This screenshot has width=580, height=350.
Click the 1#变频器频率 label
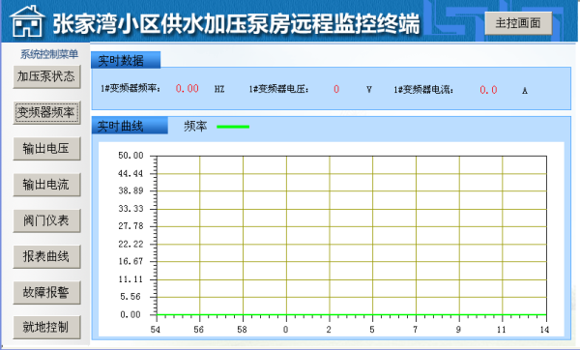[x=130, y=88]
